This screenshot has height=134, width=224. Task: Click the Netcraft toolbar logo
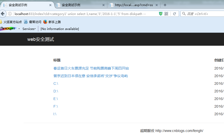tap(8, 29)
